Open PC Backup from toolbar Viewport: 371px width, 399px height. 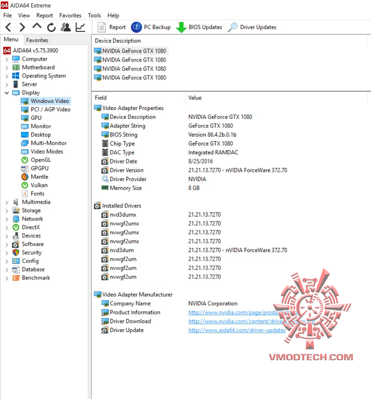[x=151, y=27]
